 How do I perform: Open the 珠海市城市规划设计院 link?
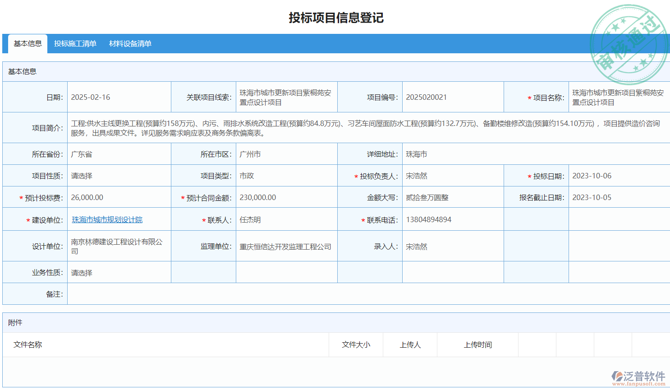point(107,220)
